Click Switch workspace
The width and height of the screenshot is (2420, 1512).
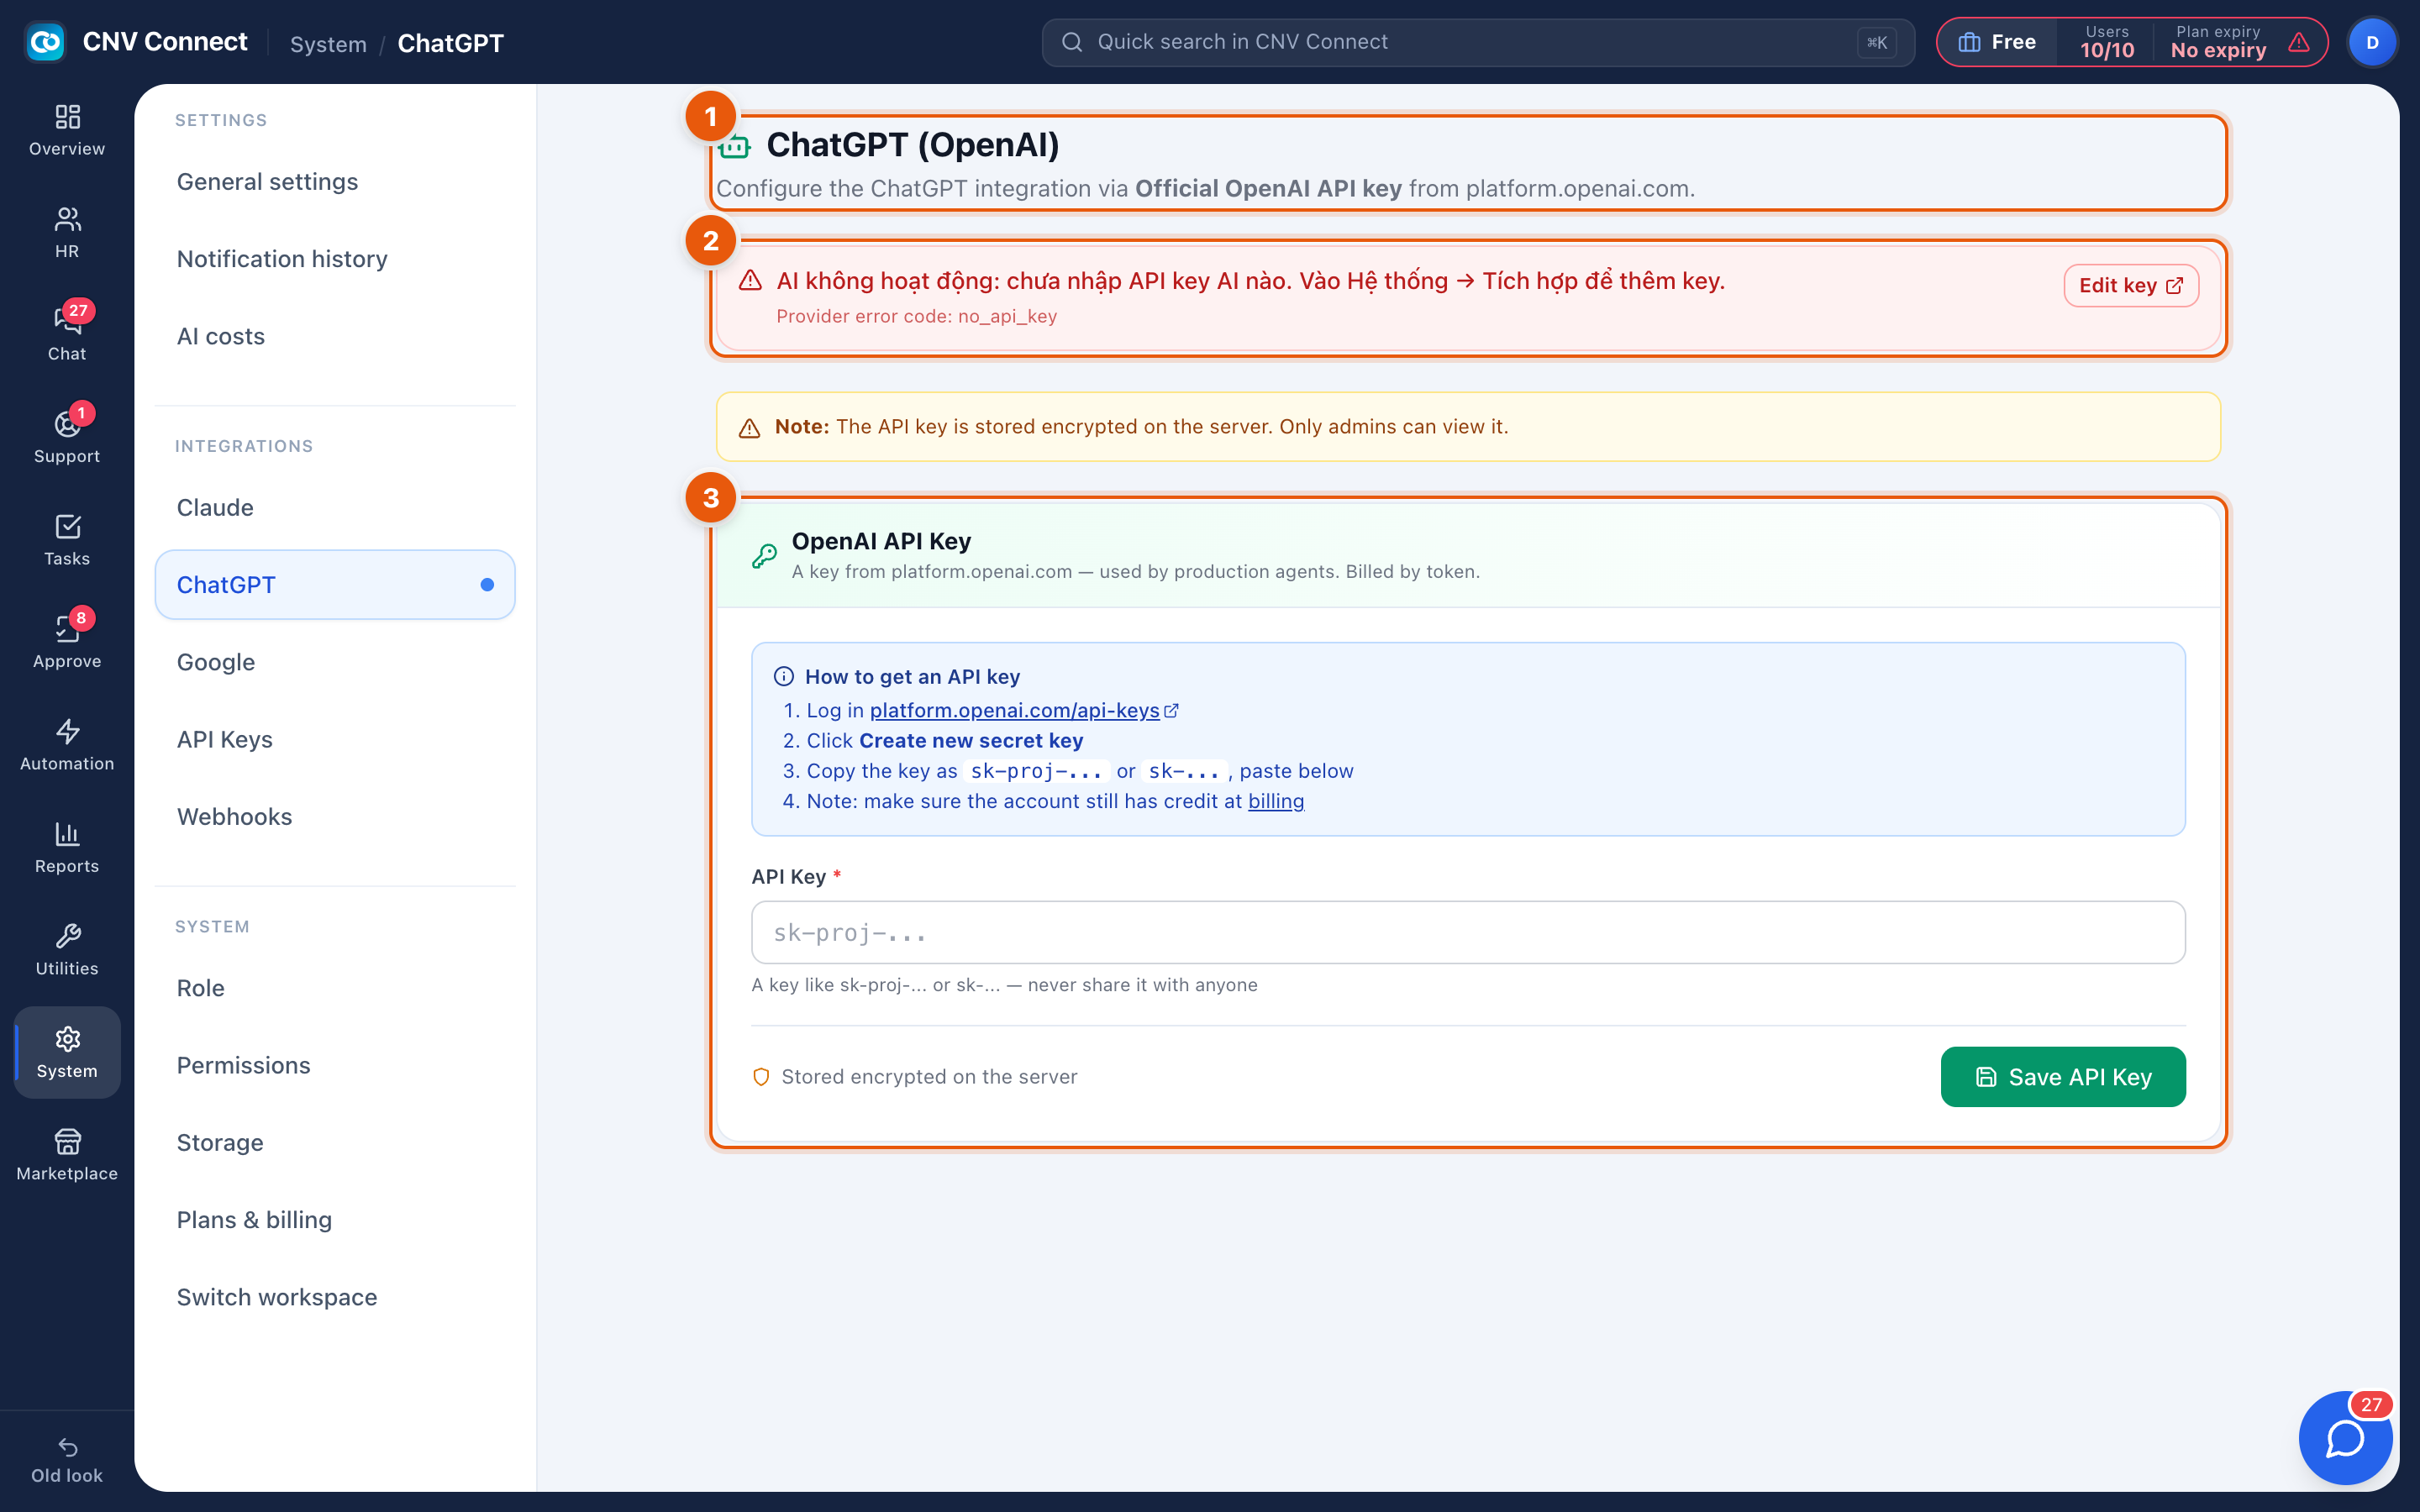(x=335, y=1297)
